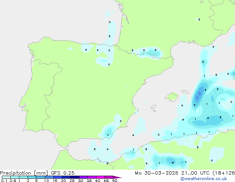
Task: Click the Menorca island outline on the map
Action: [185, 92]
